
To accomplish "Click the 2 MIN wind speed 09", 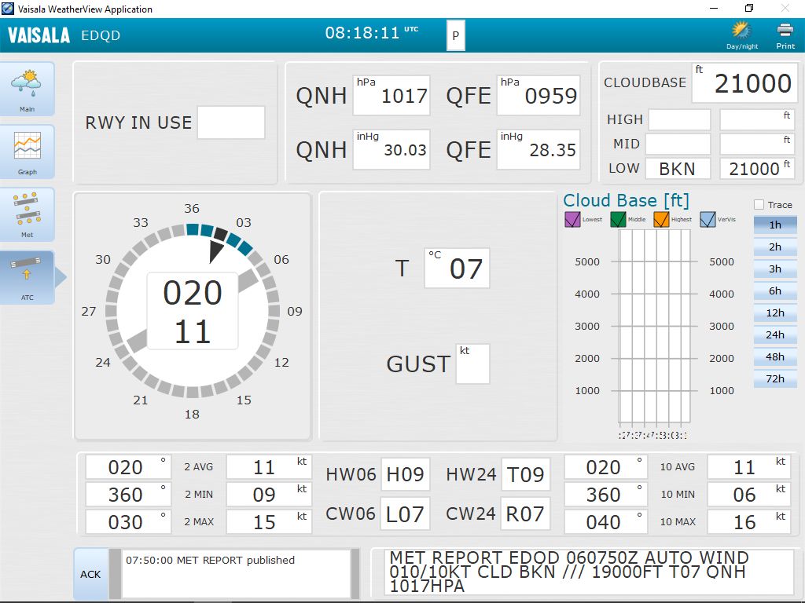I will coord(269,495).
